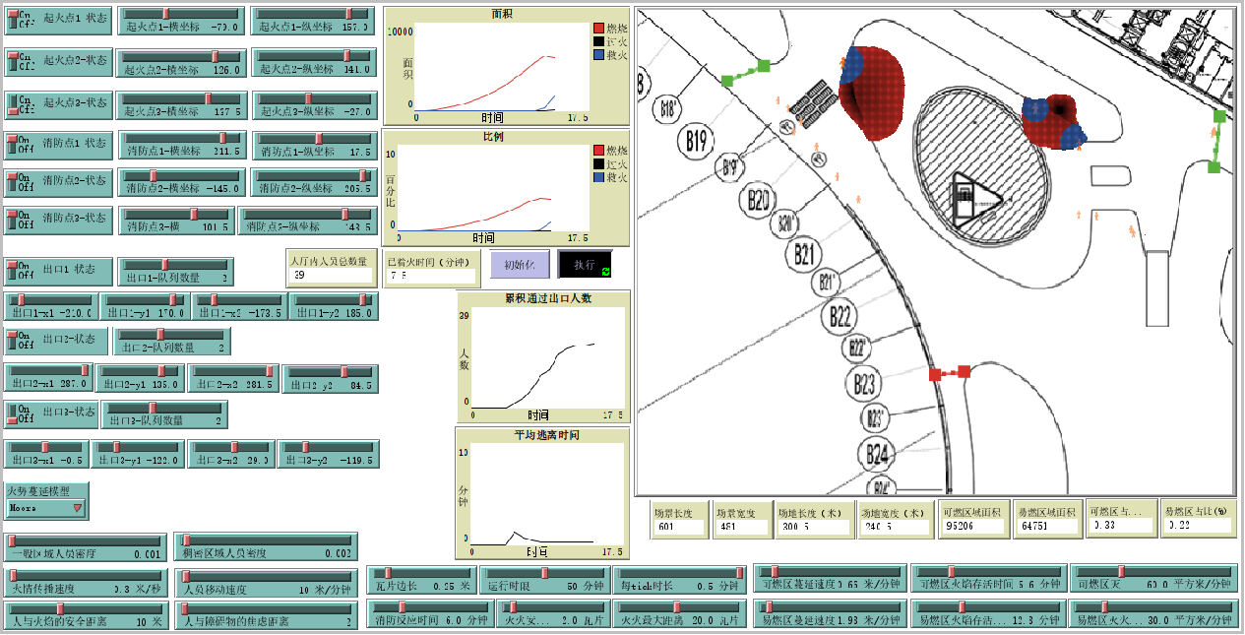Image resolution: width=1245 pixels, height=635 pixels.
Task: Adjust the 出口1-x1 slider
Action: coord(51,306)
